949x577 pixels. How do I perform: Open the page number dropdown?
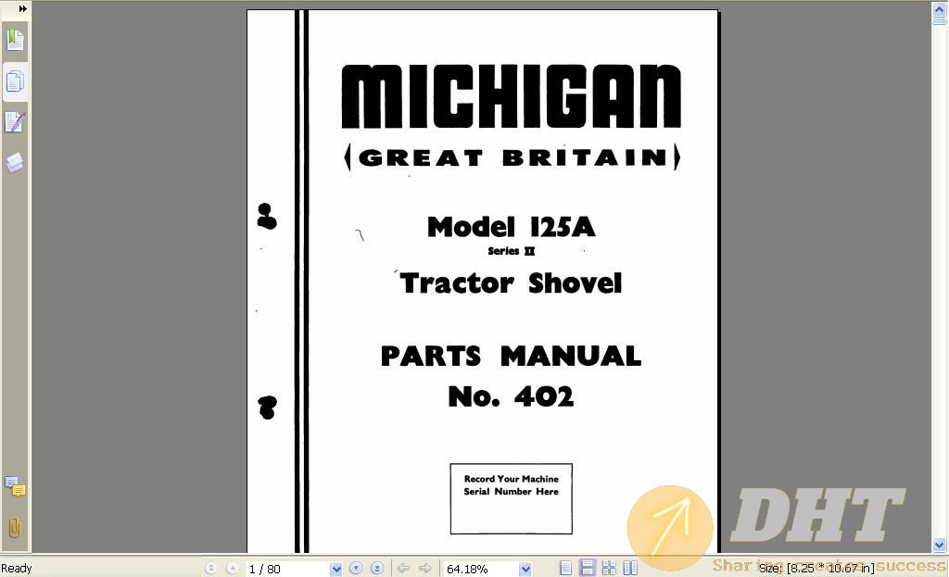click(x=335, y=570)
